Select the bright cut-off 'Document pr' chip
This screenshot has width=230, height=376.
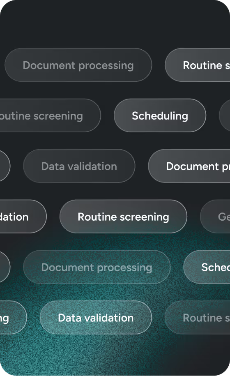189,166
